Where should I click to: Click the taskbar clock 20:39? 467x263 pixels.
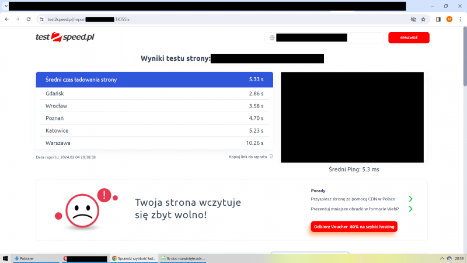pyautogui.click(x=459, y=258)
